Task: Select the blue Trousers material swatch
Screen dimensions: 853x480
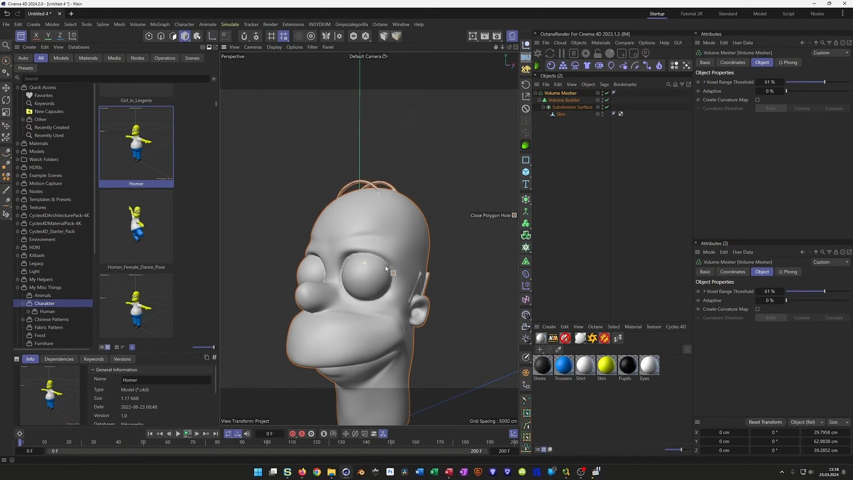Action: click(x=564, y=365)
